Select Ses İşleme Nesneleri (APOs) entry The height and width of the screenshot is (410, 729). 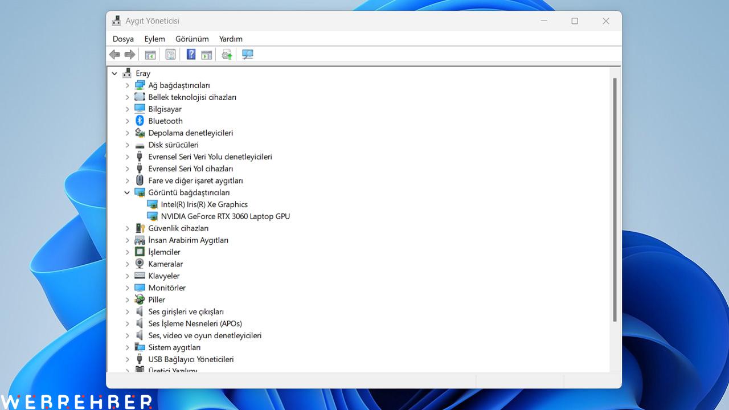[195, 323]
